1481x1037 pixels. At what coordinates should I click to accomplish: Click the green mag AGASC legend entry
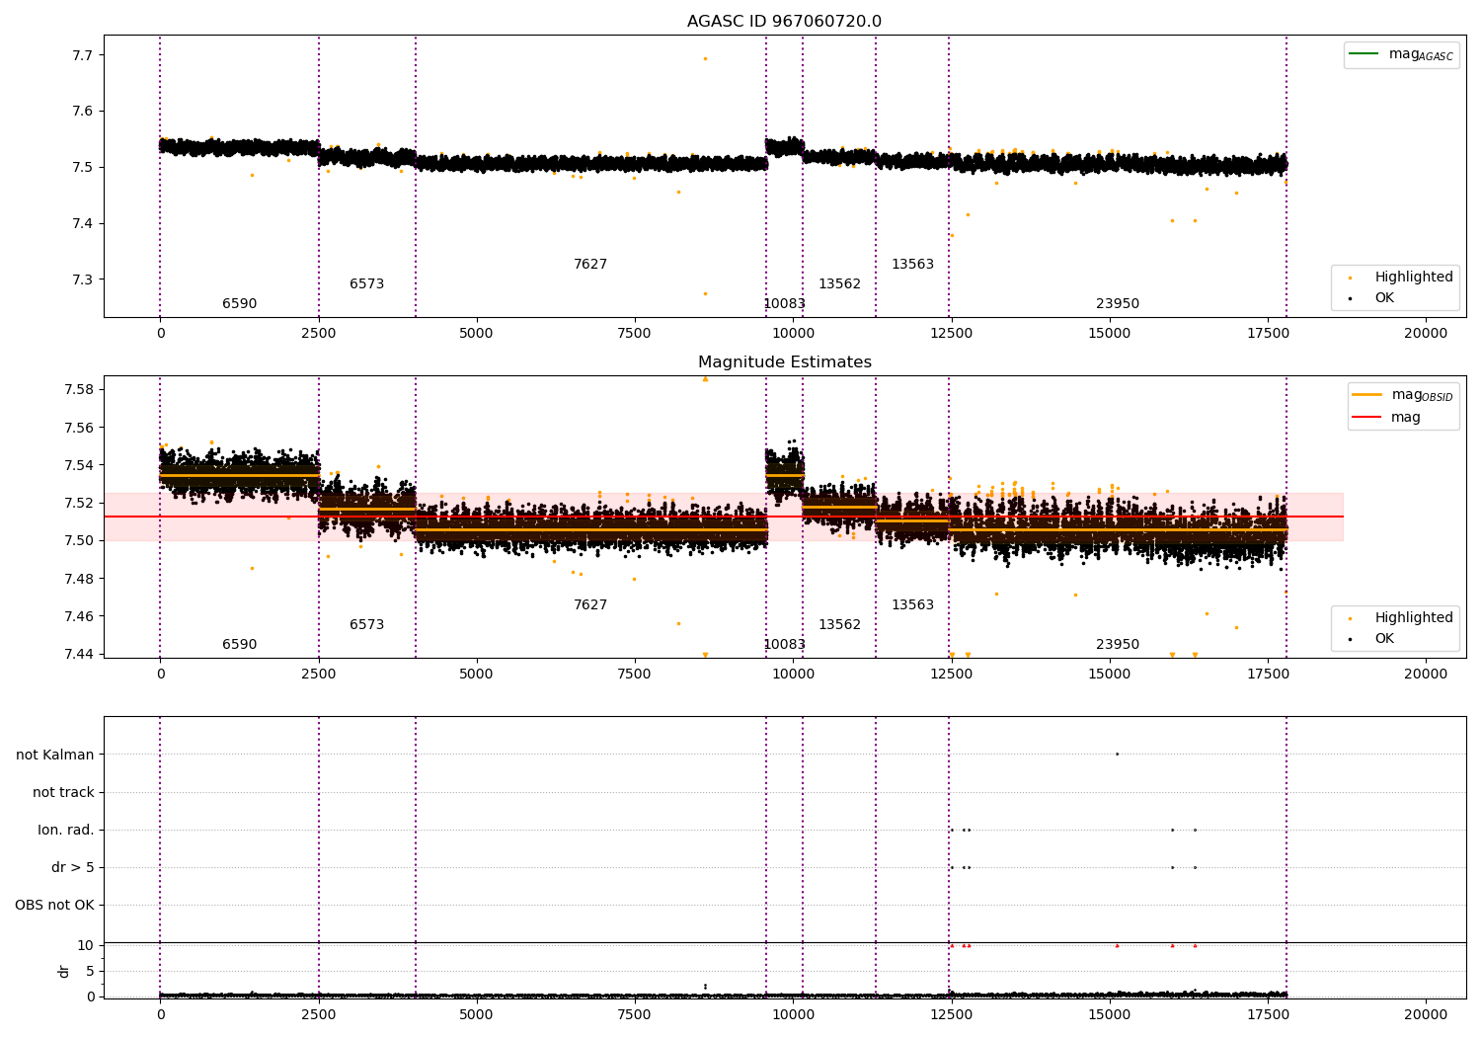pos(1401,54)
